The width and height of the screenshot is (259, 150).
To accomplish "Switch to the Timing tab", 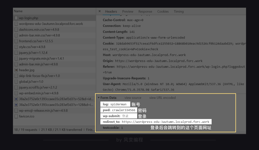I will (179, 12).
